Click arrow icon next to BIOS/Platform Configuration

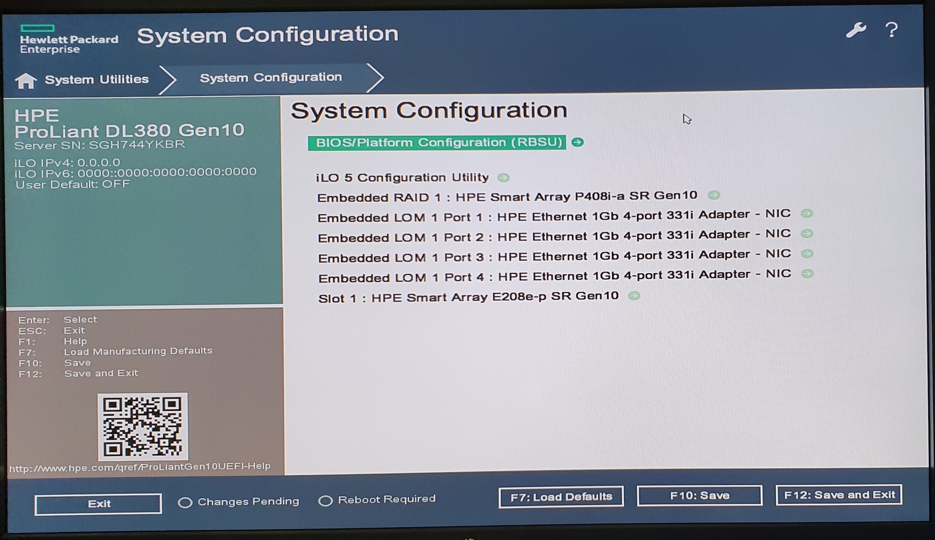pyautogui.click(x=577, y=142)
